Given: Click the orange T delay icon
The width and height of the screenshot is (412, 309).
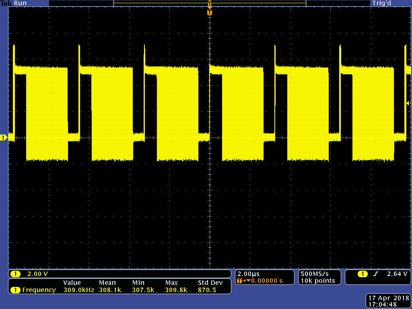Looking at the screenshot, I should pos(239,281).
